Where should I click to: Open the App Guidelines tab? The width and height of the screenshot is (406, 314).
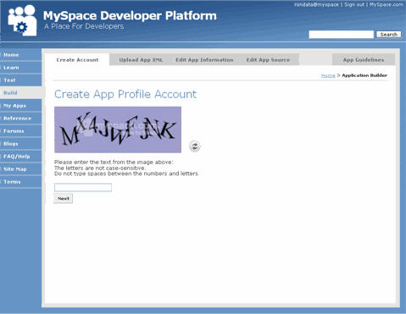[364, 60]
